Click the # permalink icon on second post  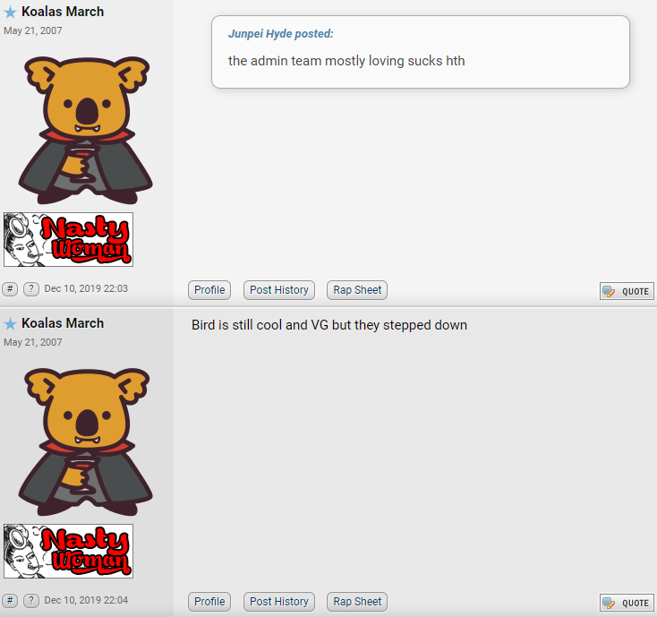click(x=10, y=600)
